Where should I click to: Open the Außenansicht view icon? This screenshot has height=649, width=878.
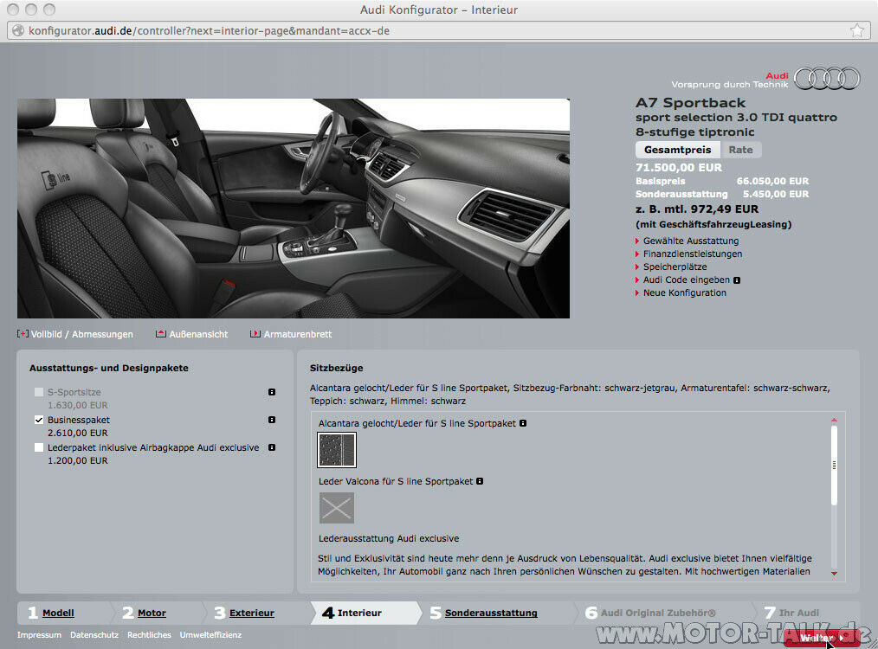[x=162, y=333]
